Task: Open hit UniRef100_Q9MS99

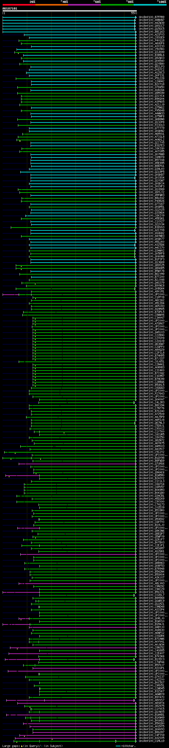Action: point(152,93)
